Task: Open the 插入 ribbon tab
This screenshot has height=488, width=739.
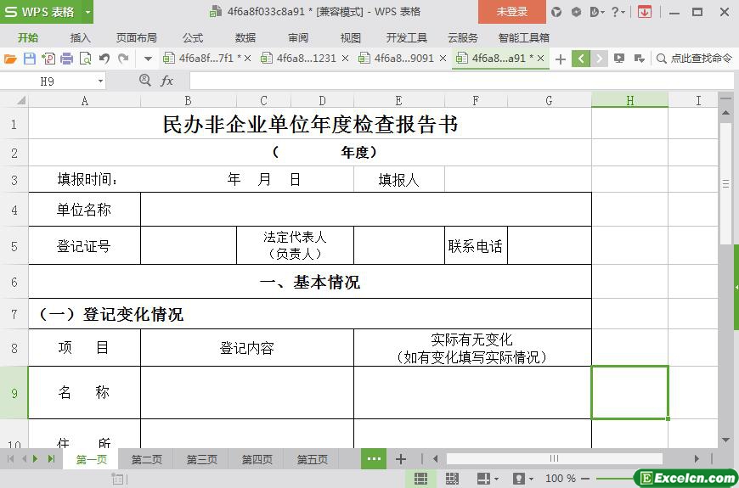Action: tap(80, 37)
